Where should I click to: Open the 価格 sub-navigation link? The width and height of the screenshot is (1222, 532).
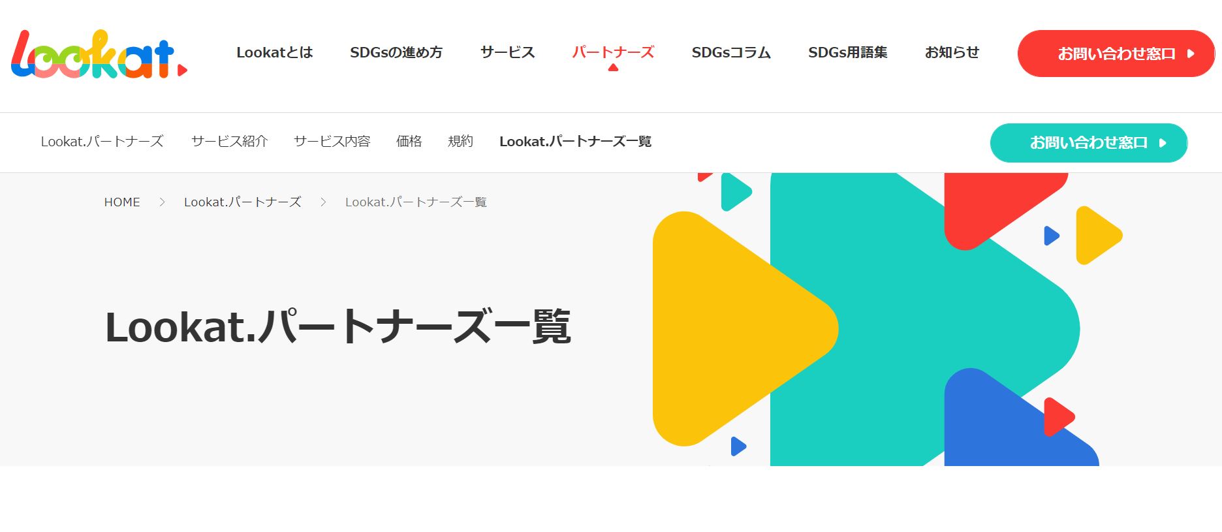pos(409,141)
